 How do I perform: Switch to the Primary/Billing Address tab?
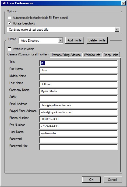point(66,55)
